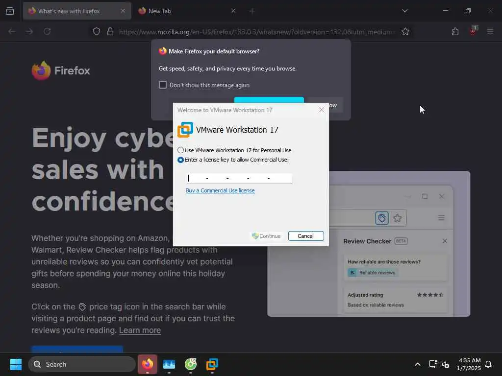Click the highlighted blue button in the Firefox default browser prompt
The width and height of the screenshot is (502, 376).
pos(269,100)
